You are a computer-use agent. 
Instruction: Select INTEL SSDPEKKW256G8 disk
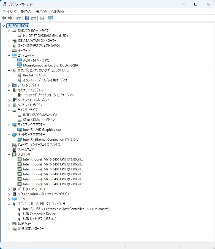pyautogui.click(x=40, y=115)
